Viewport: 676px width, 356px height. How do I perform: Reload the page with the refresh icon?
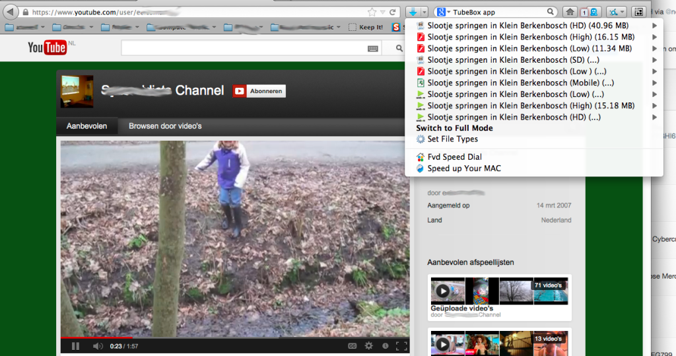point(393,12)
